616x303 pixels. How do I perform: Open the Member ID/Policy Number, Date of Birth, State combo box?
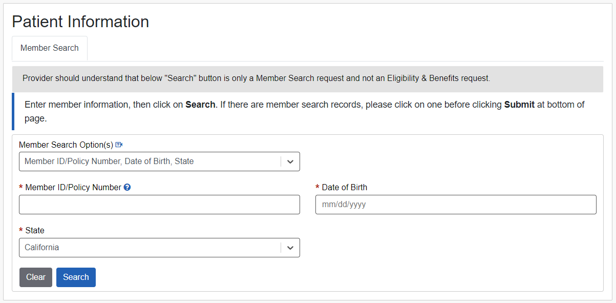(x=148, y=161)
